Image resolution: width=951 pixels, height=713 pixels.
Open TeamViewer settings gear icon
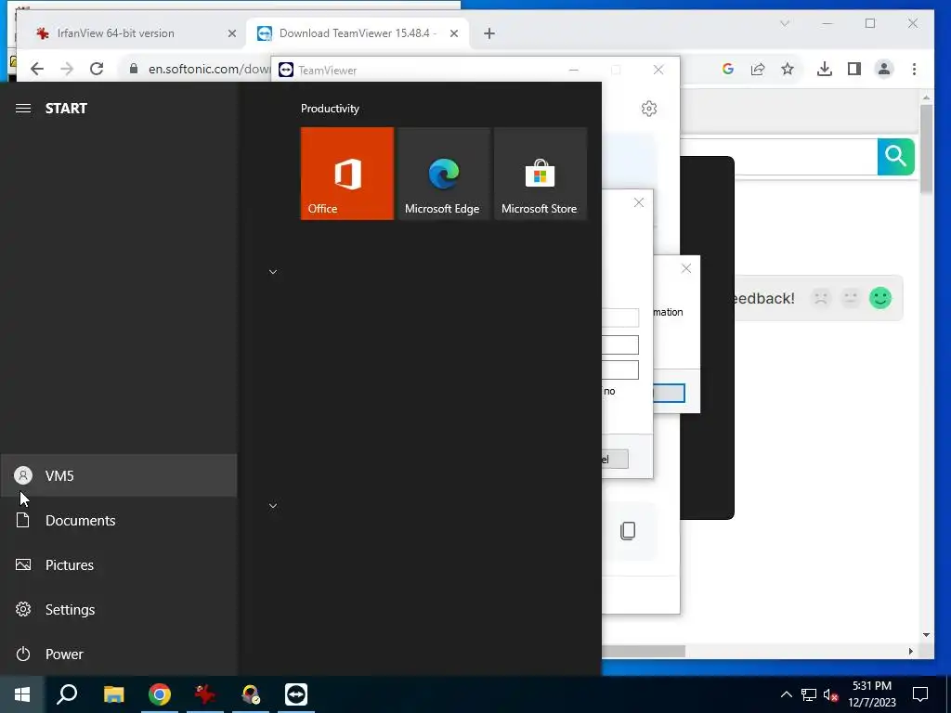click(x=649, y=109)
